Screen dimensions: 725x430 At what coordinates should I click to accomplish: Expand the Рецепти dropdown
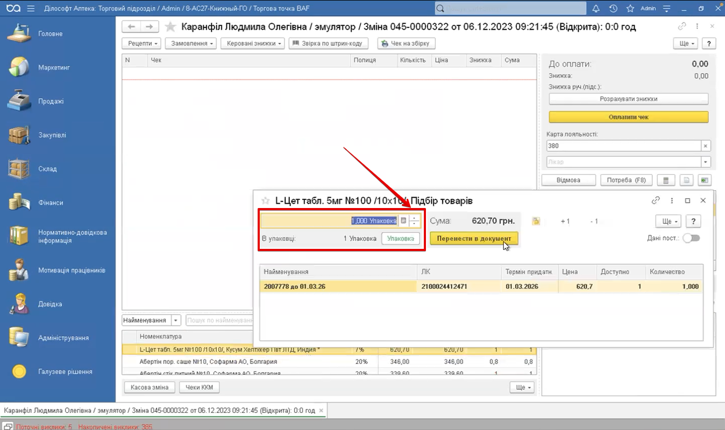(x=141, y=44)
